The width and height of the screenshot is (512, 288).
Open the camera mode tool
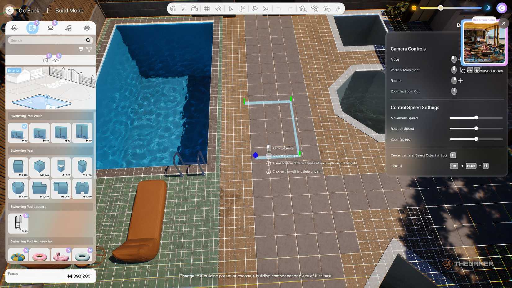point(195,9)
